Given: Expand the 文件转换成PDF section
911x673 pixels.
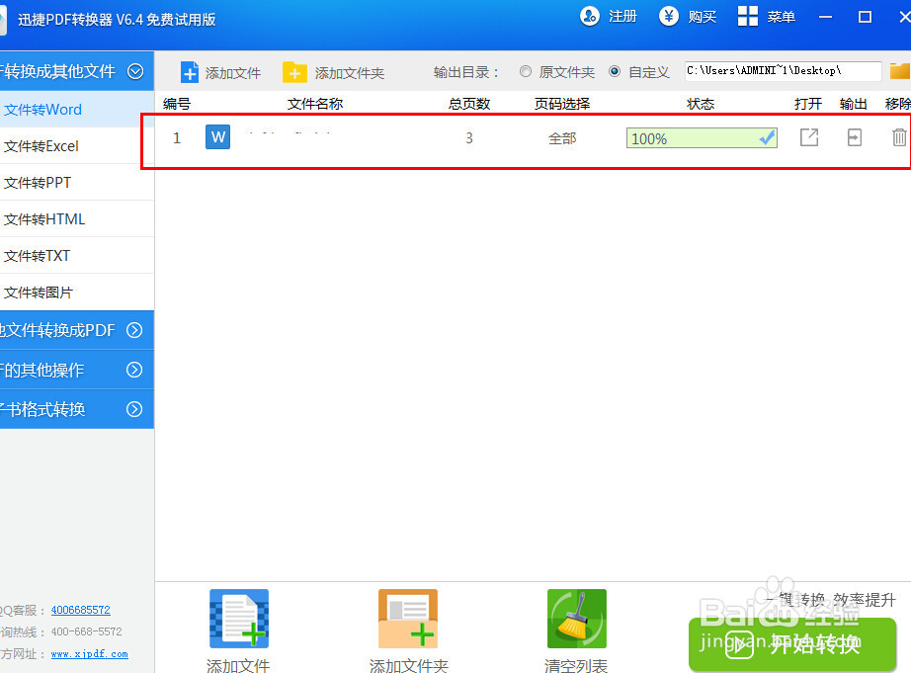Looking at the screenshot, I should [x=134, y=330].
